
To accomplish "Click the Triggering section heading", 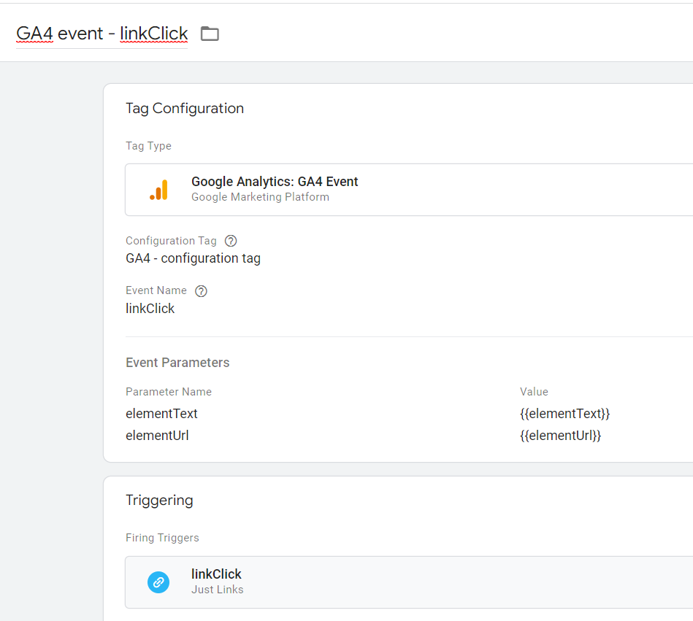I will 159,501.
